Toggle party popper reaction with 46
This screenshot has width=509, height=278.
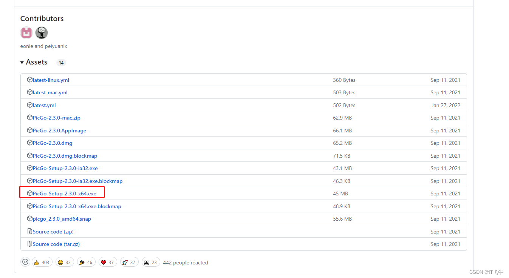tap(86, 262)
